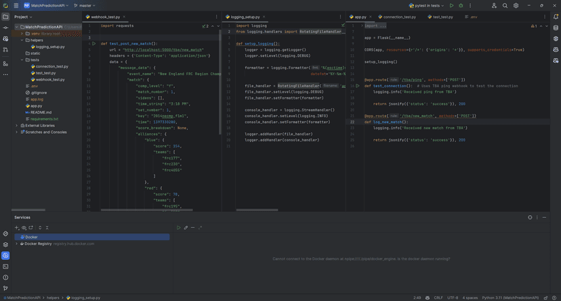The image size is (561, 301).
Task: Start debugging with the bug icon
Action: 461,5
